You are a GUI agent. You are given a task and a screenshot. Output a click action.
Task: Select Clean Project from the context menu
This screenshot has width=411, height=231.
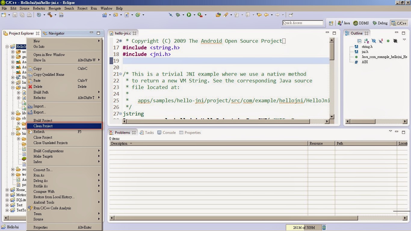(x=64, y=126)
